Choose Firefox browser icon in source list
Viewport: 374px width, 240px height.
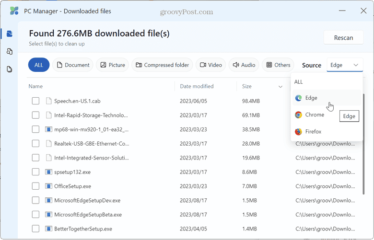[x=298, y=132]
